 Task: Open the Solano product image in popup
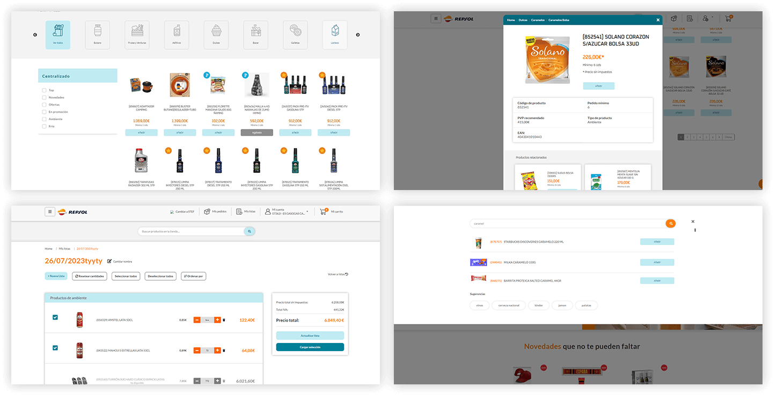(x=548, y=59)
